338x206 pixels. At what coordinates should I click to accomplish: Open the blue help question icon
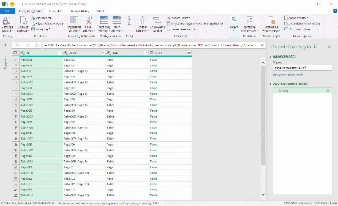[335, 11]
